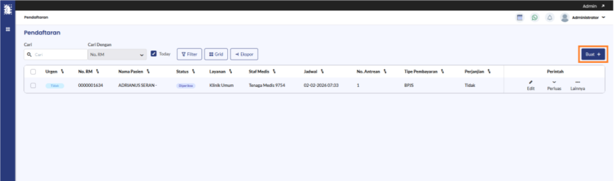Image resolution: width=614 pixels, height=181 pixels.
Task: Click the Pendaftaran breadcrumb item
Action: coord(36,18)
